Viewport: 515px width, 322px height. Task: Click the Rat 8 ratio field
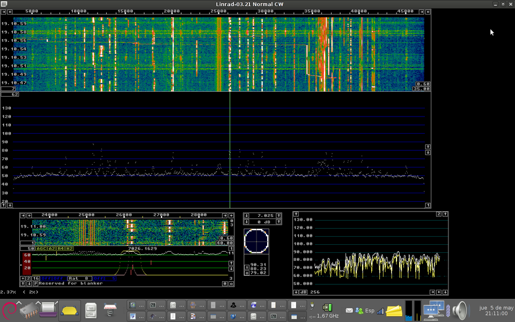79,279
